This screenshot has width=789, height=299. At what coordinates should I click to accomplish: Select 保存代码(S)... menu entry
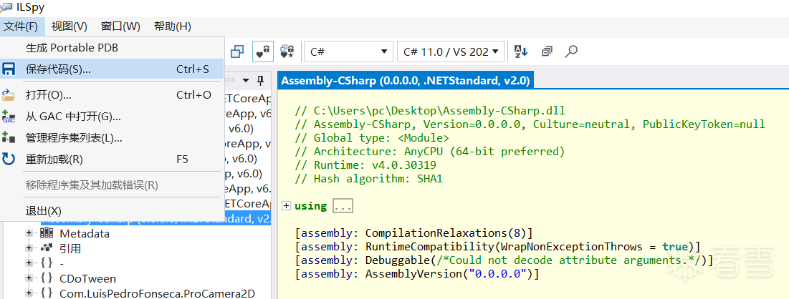[112, 69]
